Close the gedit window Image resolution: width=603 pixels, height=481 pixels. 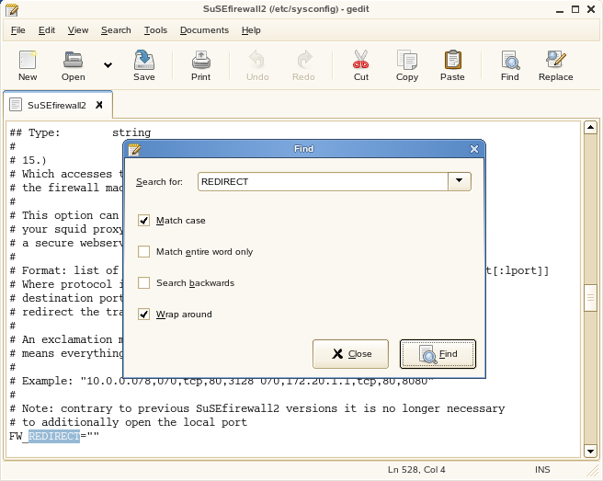pyautogui.click(x=591, y=9)
